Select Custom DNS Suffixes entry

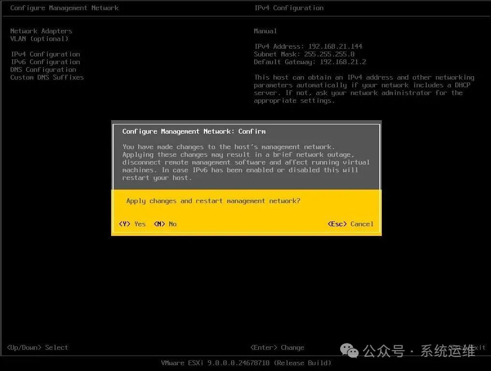click(x=47, y=77)
